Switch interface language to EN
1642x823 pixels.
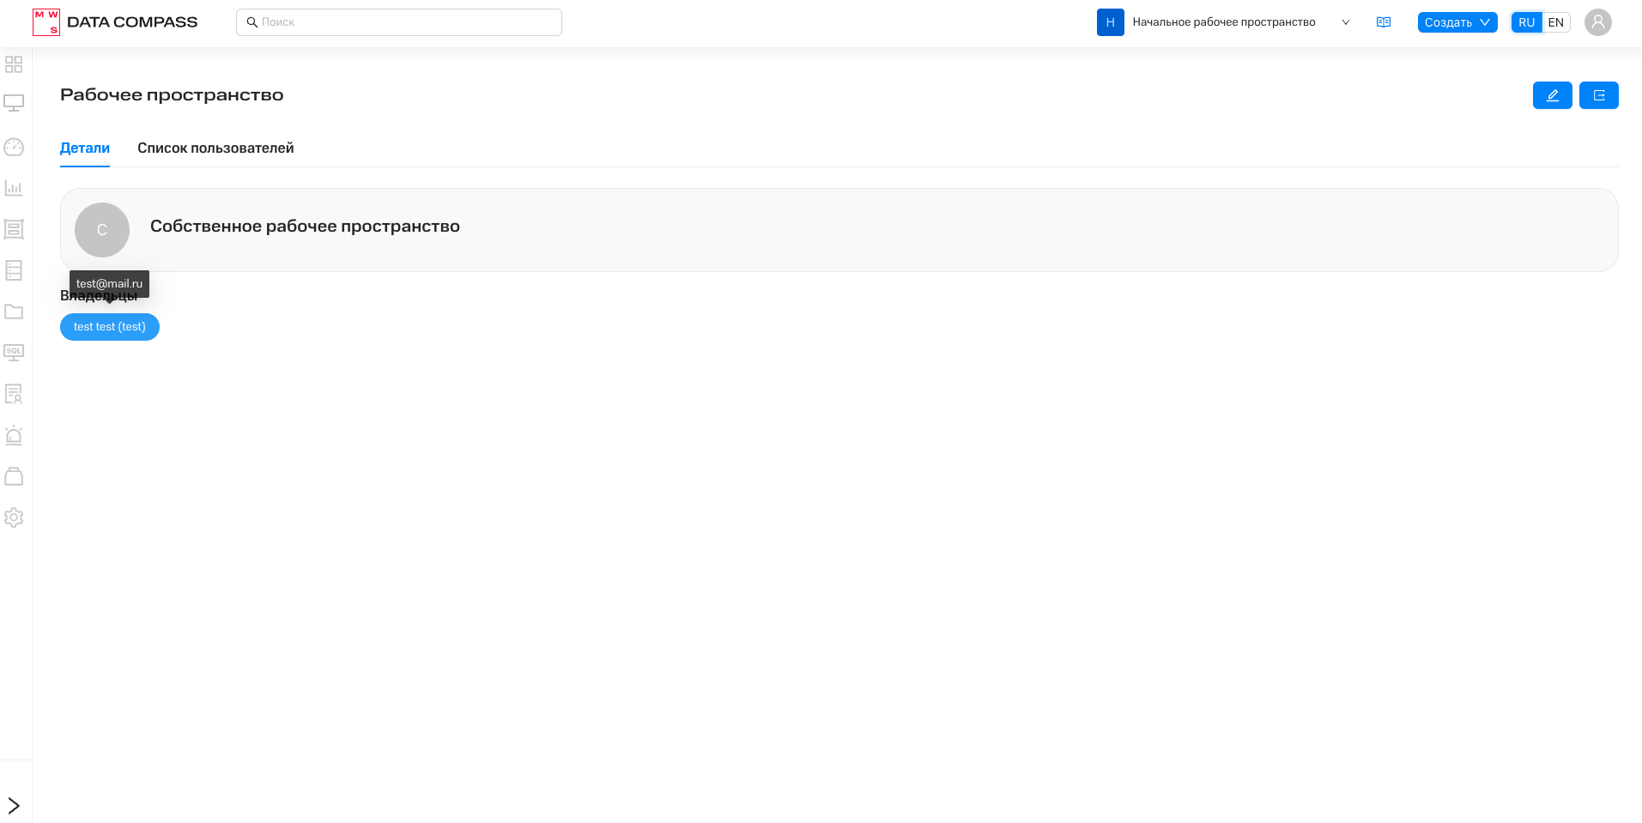pos(1555,22)
